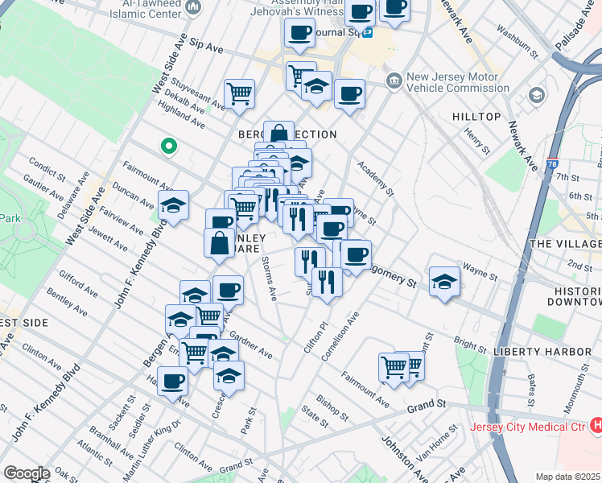Click the Map data ©2025 attribution text
This screenshot has width=602, height=483.
(x=568, y=477)
